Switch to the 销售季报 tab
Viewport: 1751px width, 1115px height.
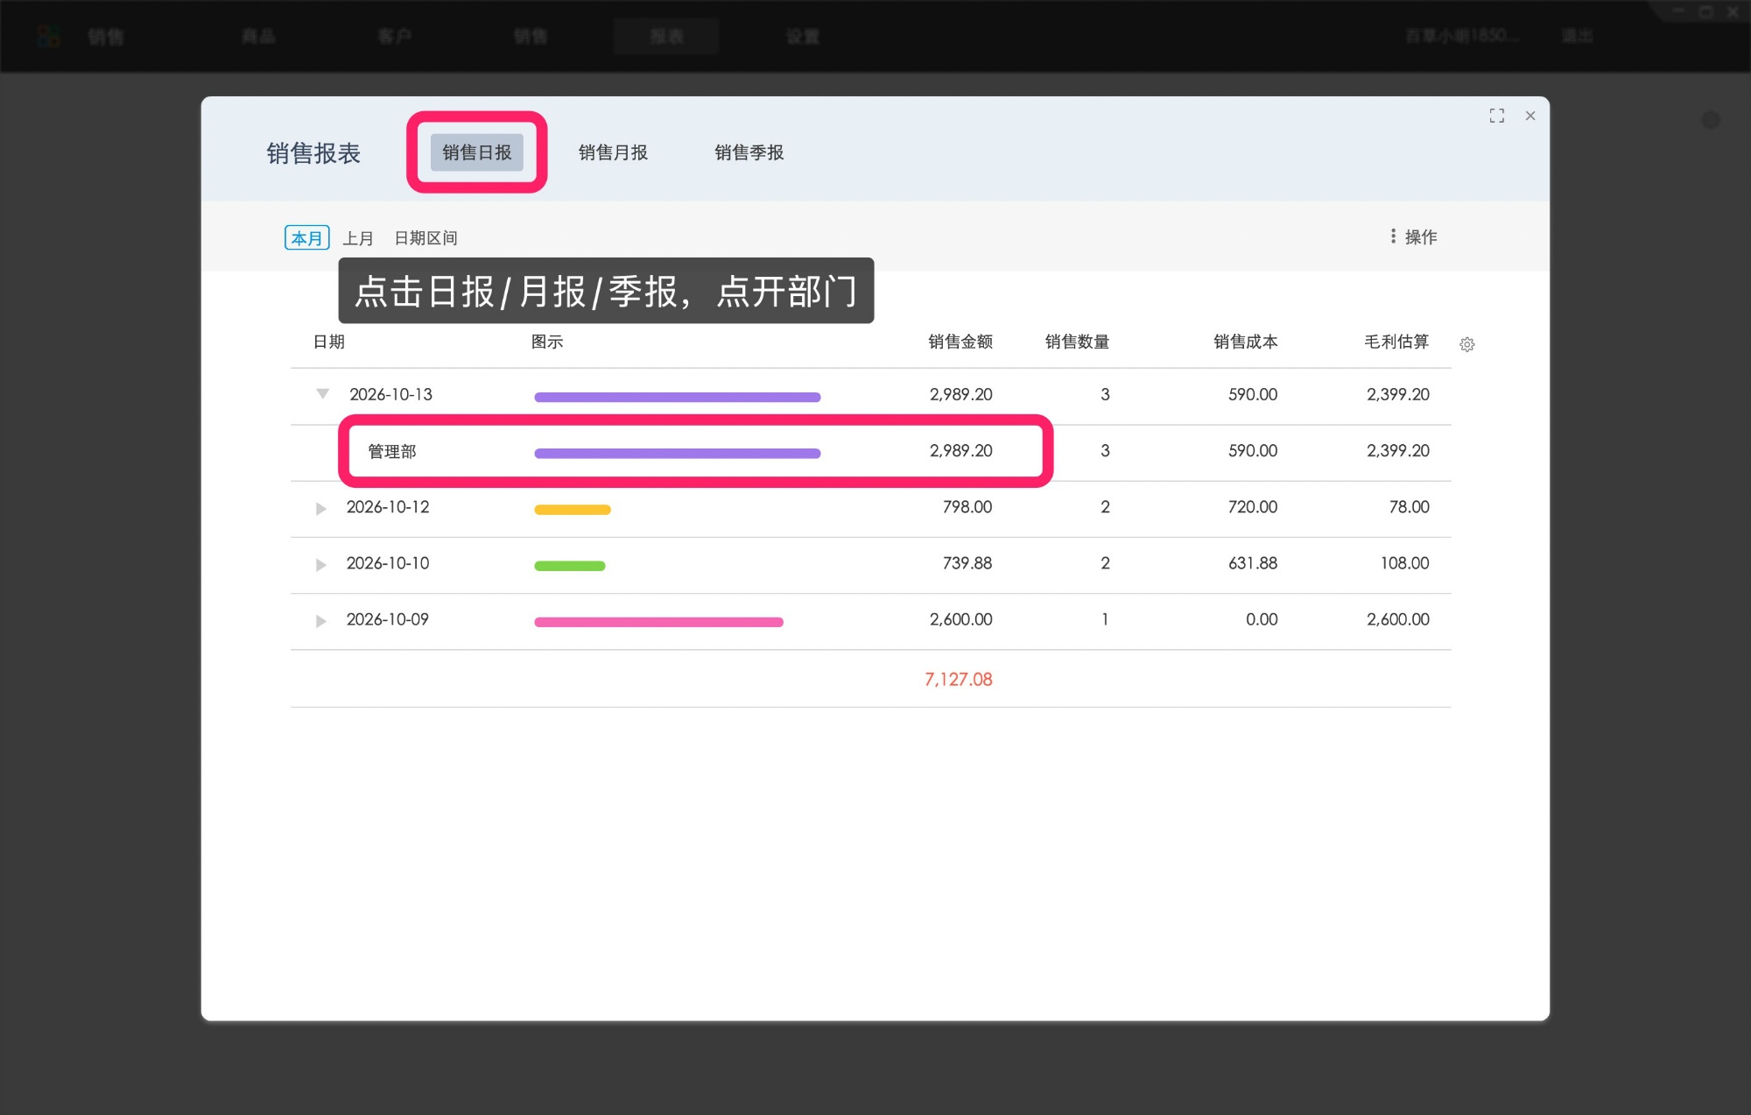coord(749,152)
